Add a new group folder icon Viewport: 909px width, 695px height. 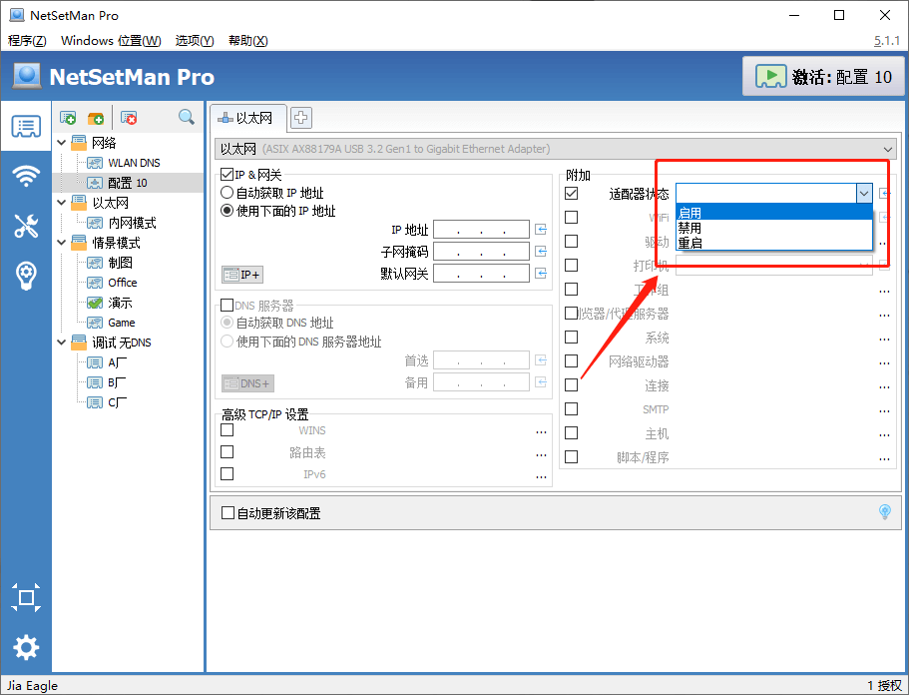point(96,118)
